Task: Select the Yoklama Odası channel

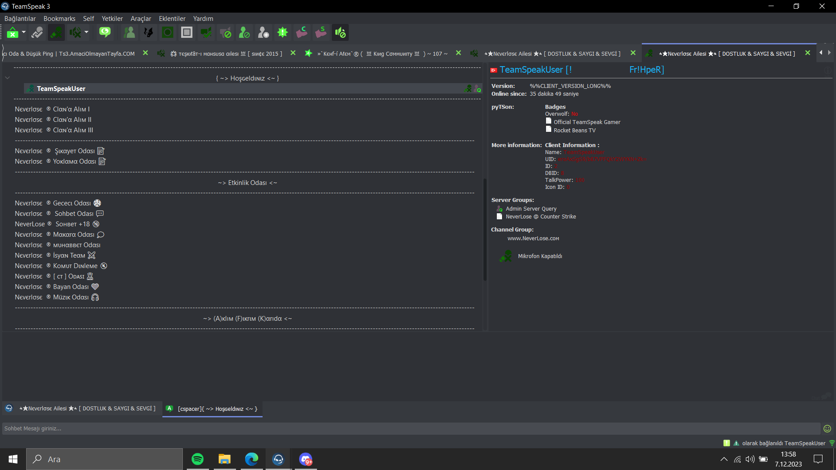Action: coord(60,161)
